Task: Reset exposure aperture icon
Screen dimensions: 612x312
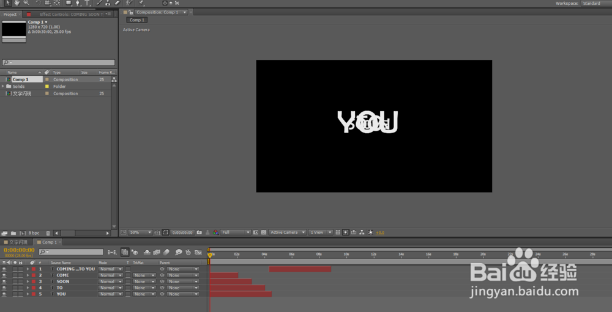Action: click(x=370, y=233)
